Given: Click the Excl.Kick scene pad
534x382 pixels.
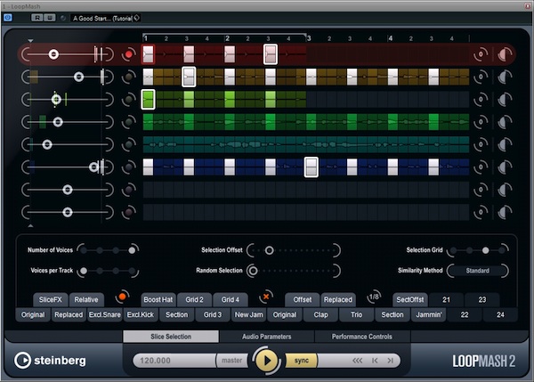Looking at the screenshot, I should tap(141, 314).
